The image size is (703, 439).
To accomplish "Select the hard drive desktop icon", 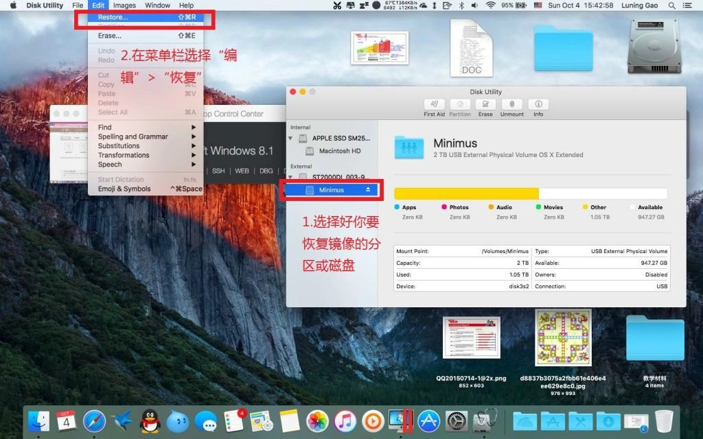I will click(x=654, y=47).
